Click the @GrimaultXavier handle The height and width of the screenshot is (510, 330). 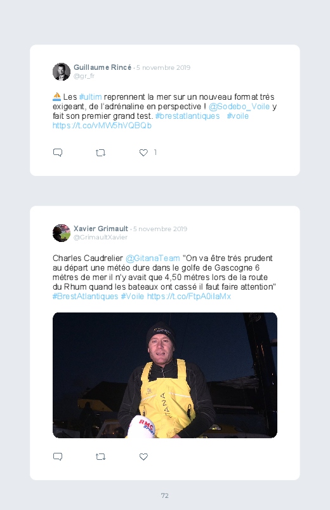(100, 238)
